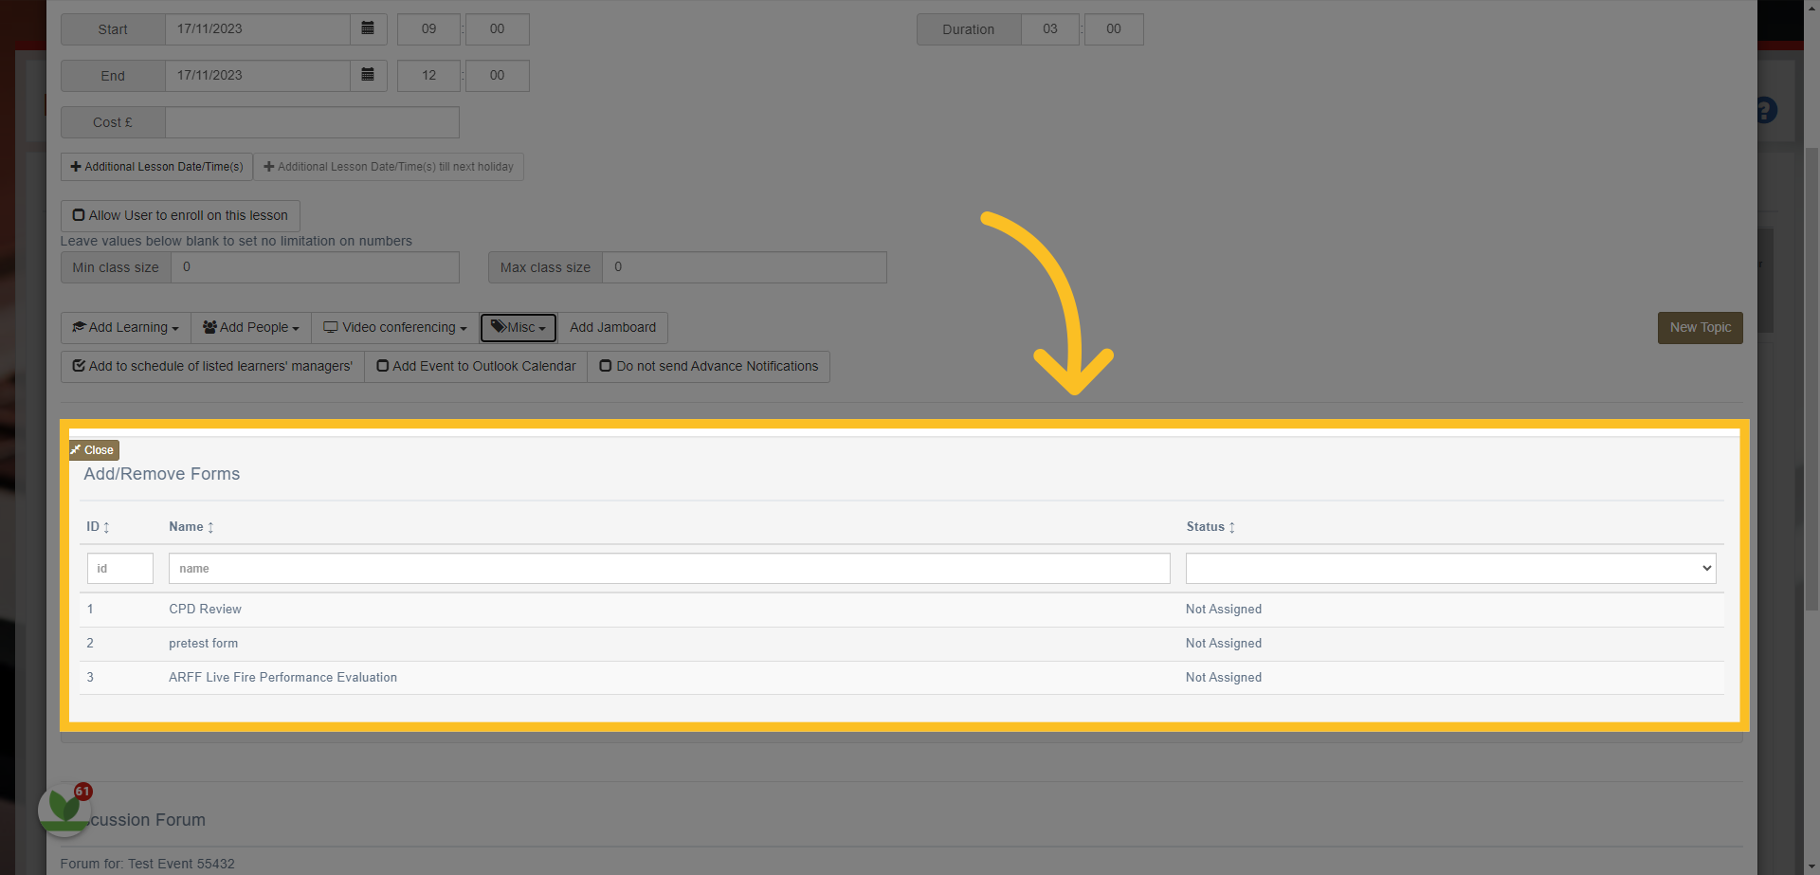Click the Add Jamboard button

pyautogui.click(x=612, y=327)
